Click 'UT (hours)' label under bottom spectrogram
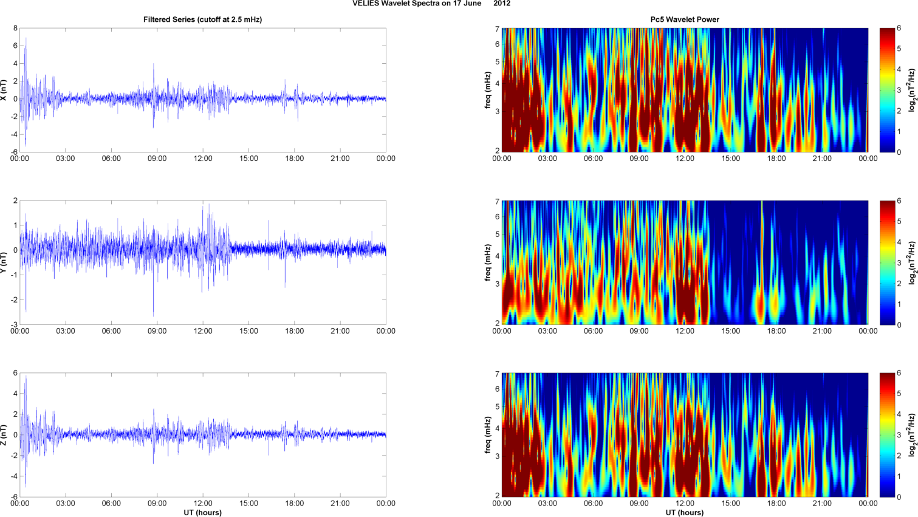The image size is (918, 517). tap(685, 513)
